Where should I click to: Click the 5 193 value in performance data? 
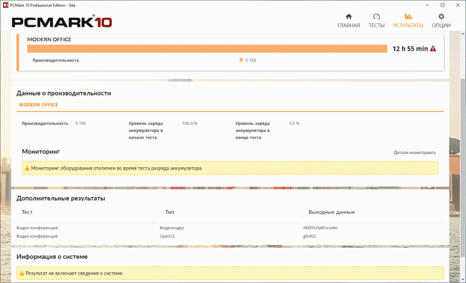80,123
